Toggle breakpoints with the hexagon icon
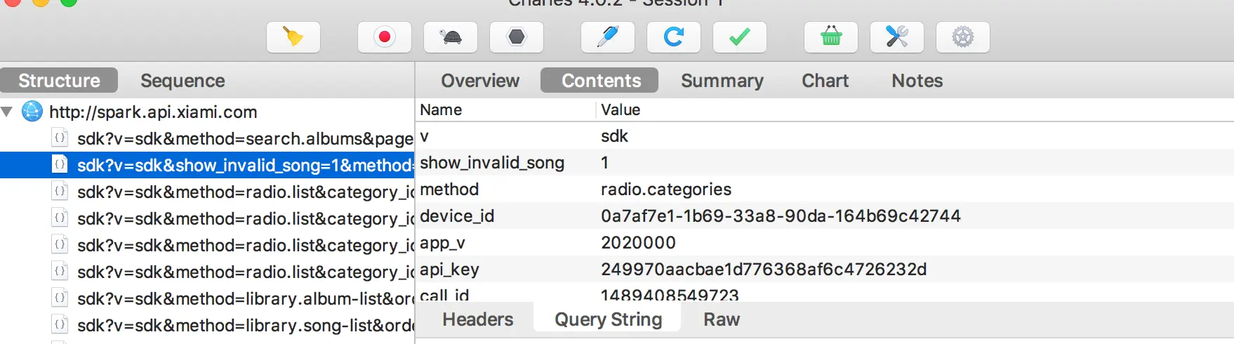The width and height of the screenshot is (1234, 344). 517,37
